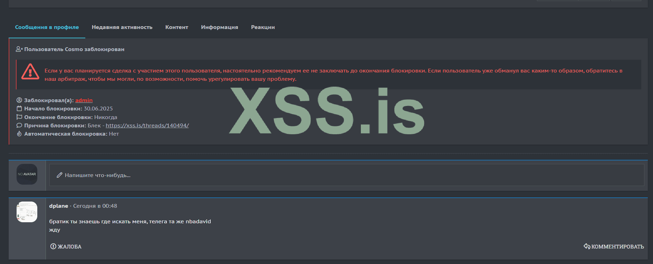Click the Напишите что-нибудь message field
653x264 pixels.
[x=347, y=175]
